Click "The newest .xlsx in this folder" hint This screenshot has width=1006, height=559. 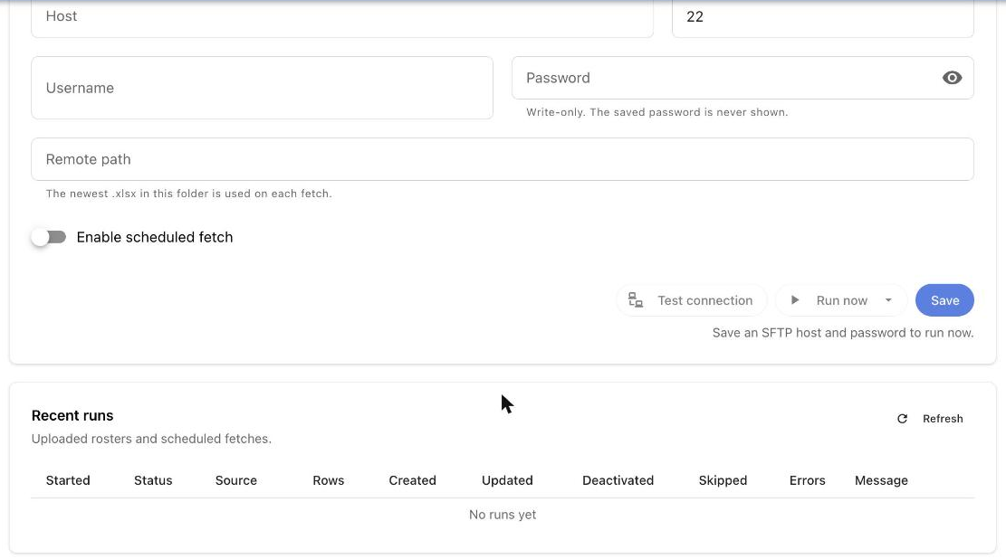coord(188,194)
